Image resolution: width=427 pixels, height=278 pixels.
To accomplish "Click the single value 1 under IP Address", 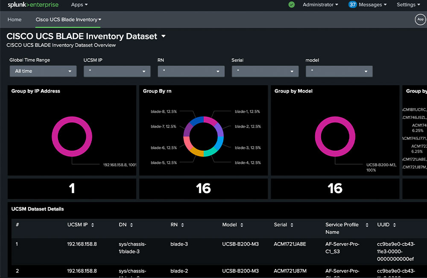I will point(72,188).
